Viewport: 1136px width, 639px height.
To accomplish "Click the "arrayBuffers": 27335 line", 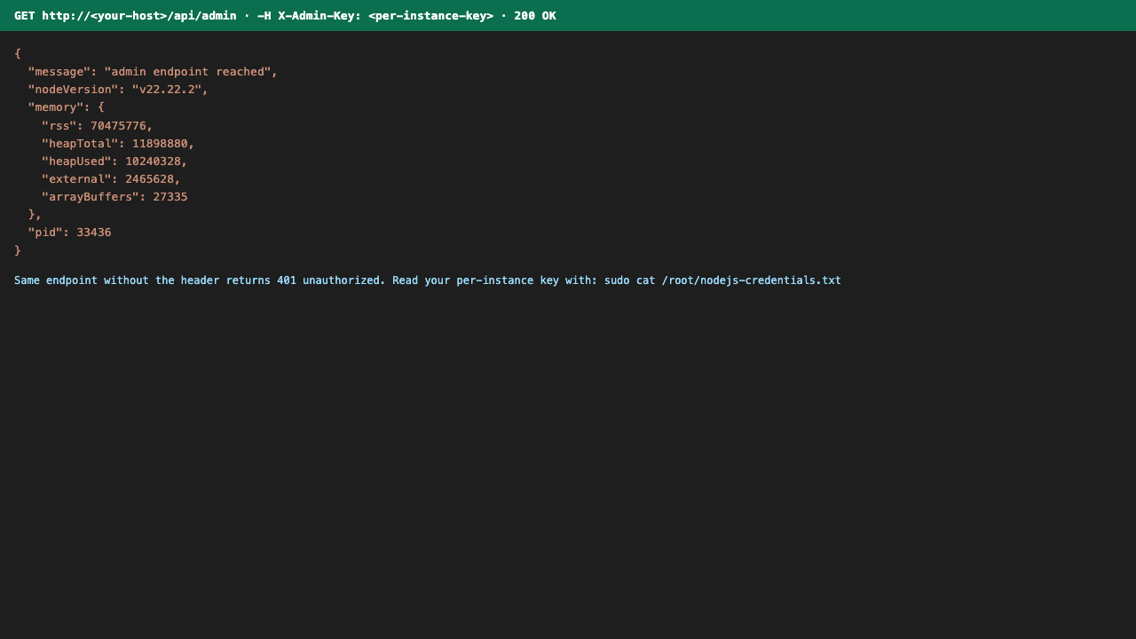I will 114,197.
